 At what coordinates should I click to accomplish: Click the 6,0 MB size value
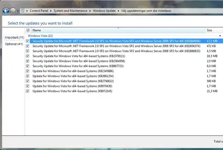coord(211,66)
